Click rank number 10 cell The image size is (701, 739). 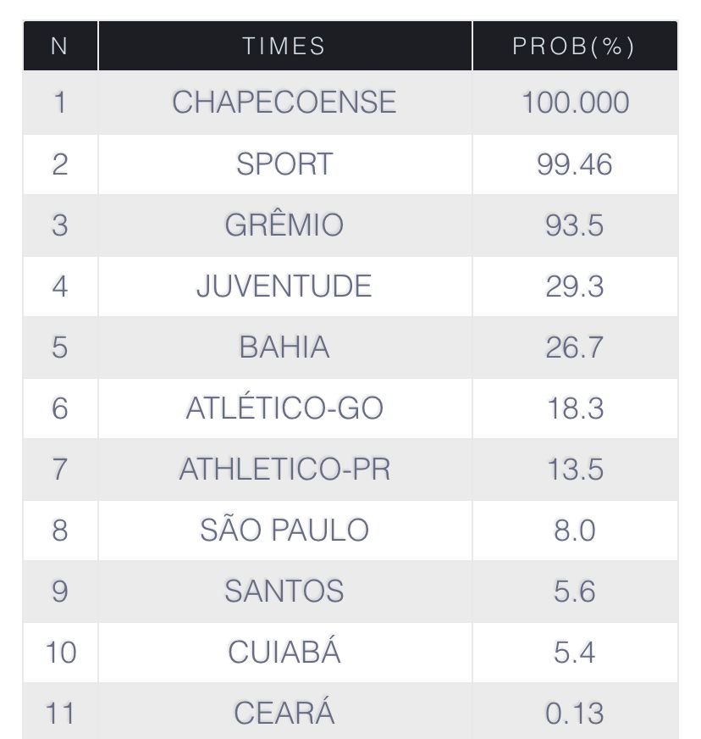[59, 652]
